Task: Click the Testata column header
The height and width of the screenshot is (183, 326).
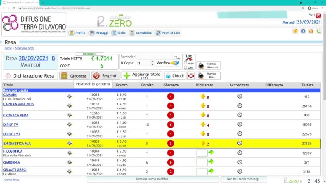Action: [307, 85]
